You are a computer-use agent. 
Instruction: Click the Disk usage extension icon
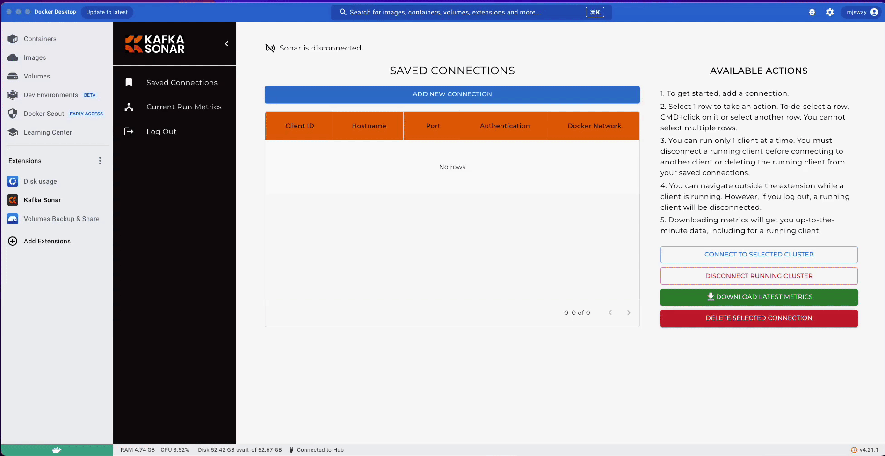pyautogui.click(x=13, y=181)
